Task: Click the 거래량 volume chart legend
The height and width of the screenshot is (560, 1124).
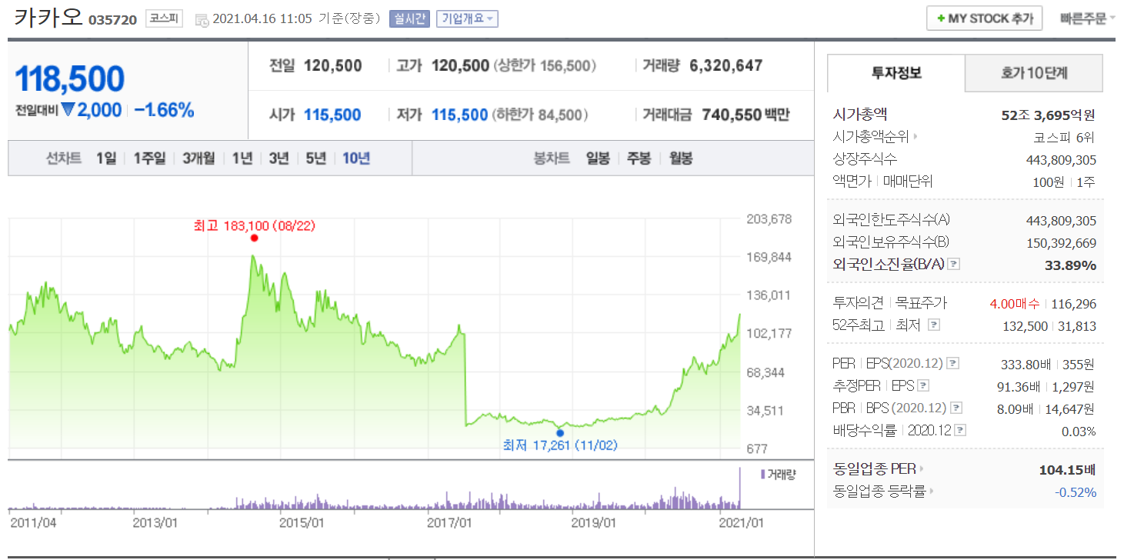Action: coord(778,474)
